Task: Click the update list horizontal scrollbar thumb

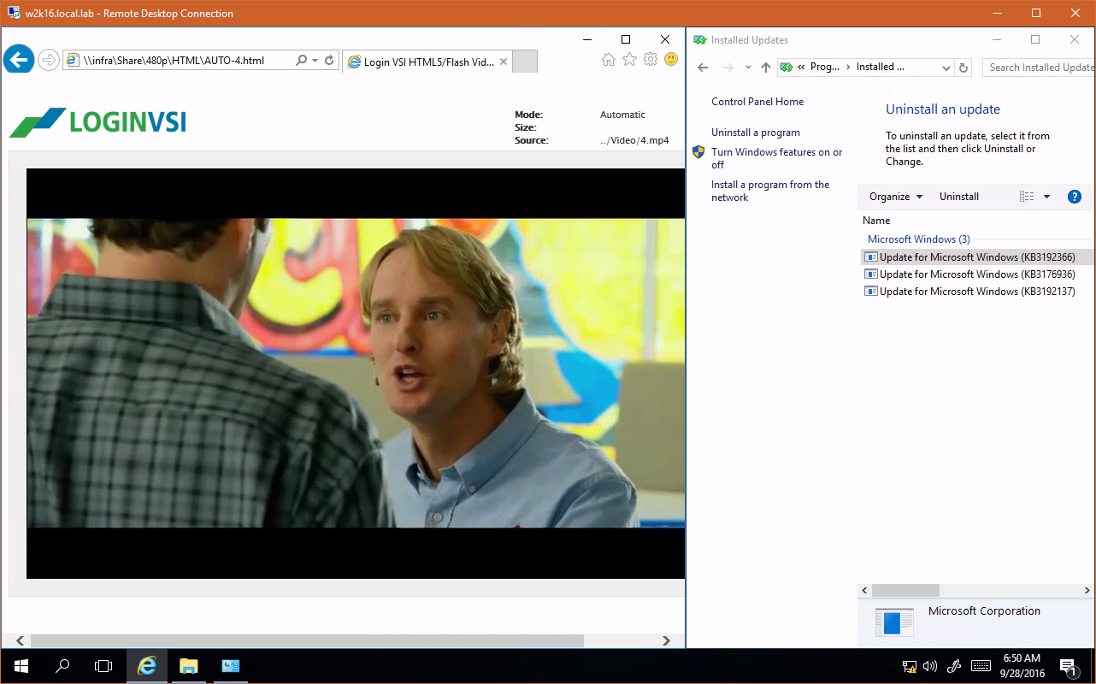Action: click(x=905, y=591)
